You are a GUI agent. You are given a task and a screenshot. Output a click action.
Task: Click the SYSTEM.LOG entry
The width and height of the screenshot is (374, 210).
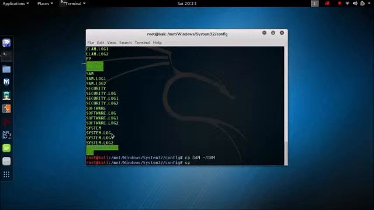(x=99, y=133)
